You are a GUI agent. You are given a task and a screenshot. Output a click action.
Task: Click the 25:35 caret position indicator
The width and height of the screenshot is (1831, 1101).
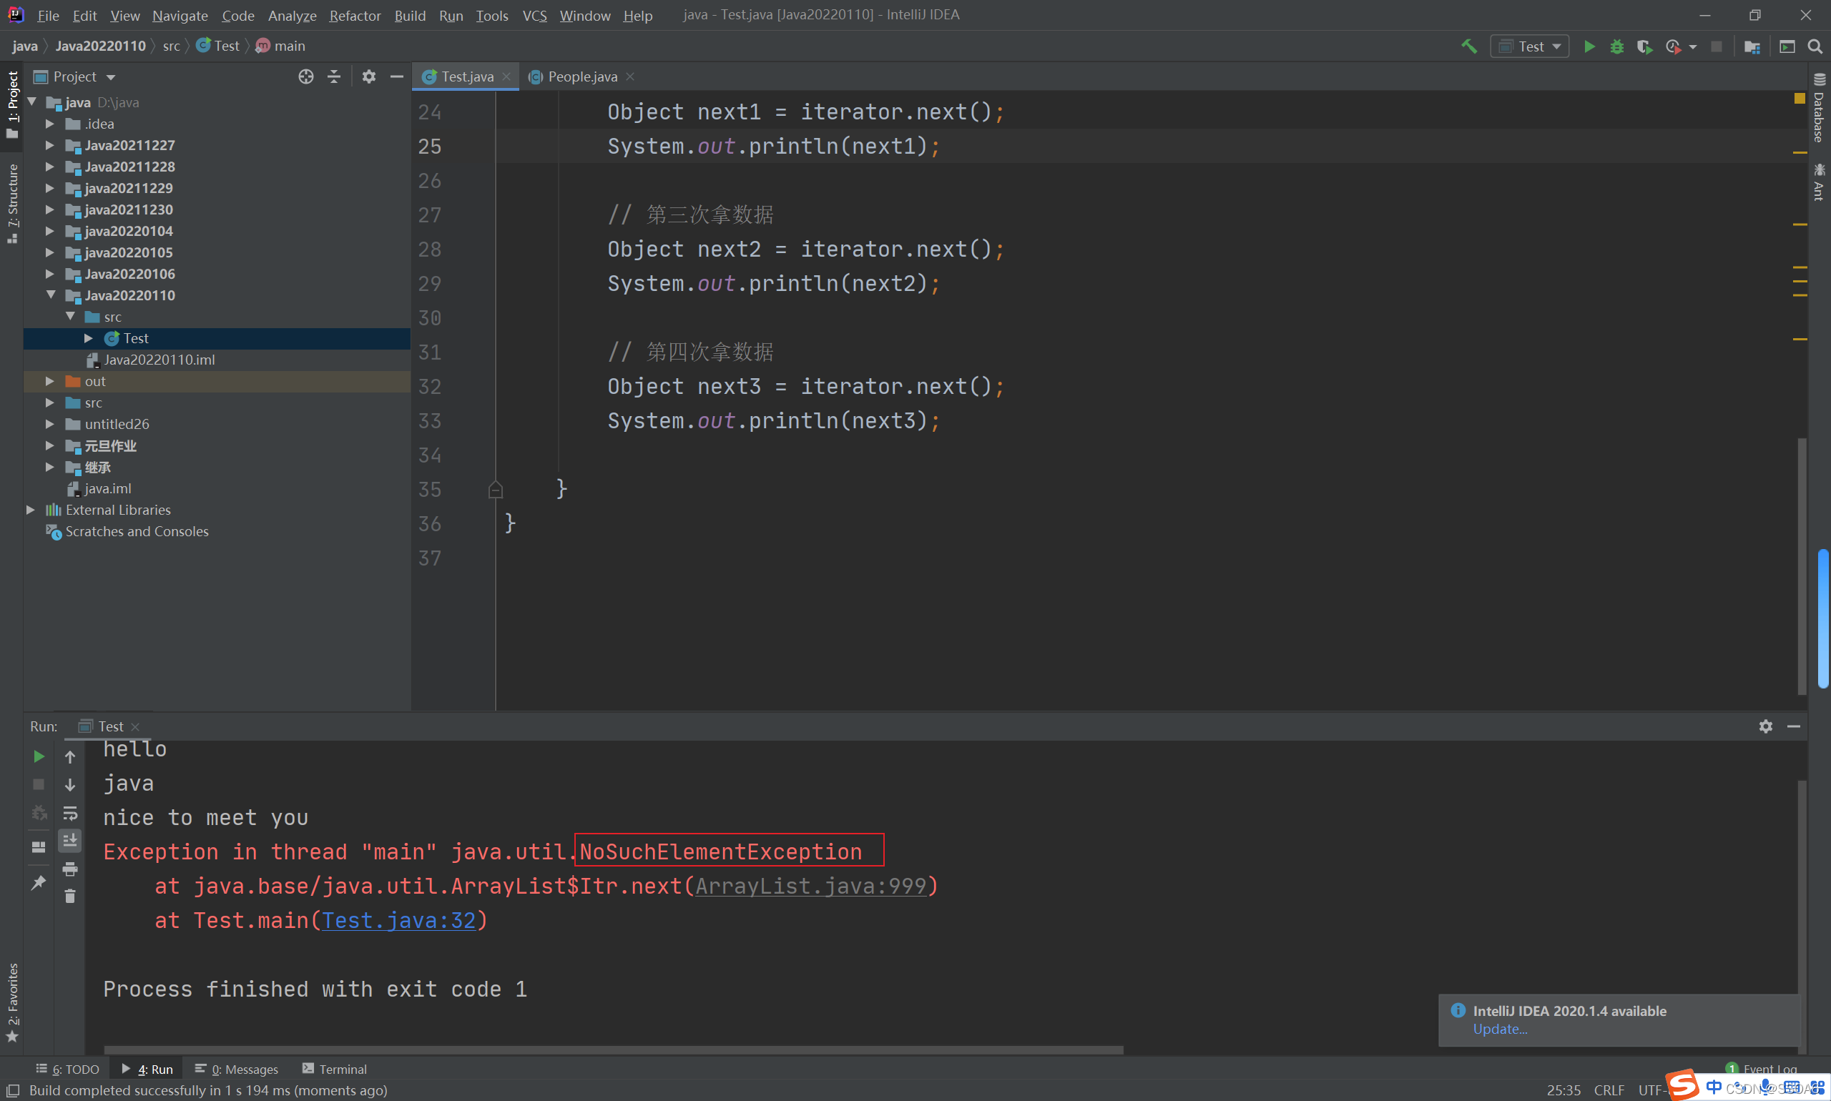(1563, 1090)
